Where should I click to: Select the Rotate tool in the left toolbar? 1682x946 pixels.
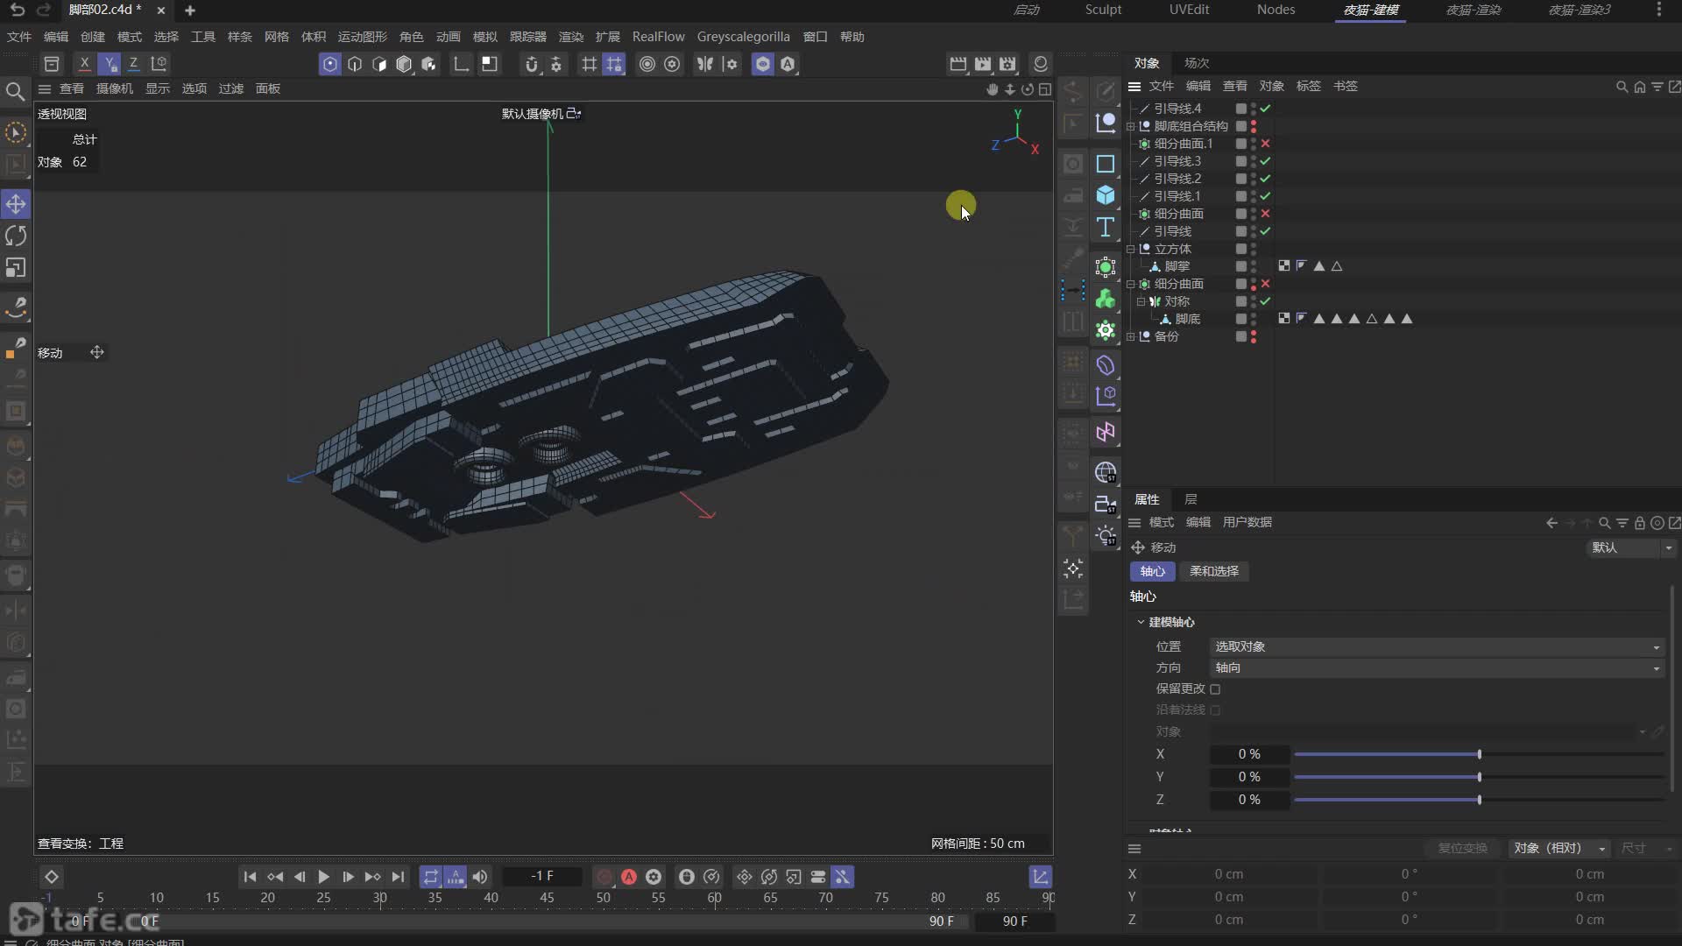16,236
